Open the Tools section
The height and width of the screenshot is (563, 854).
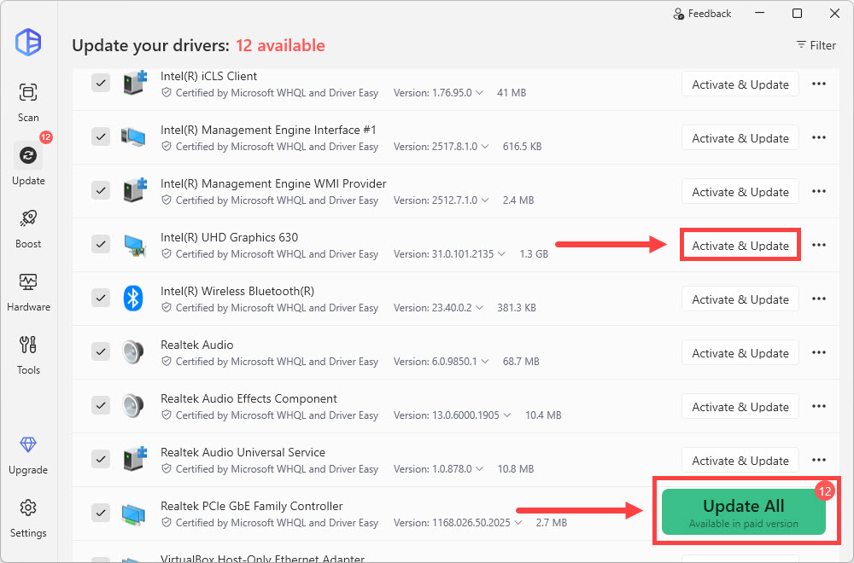pyautogui.click(x=28, y=354)
